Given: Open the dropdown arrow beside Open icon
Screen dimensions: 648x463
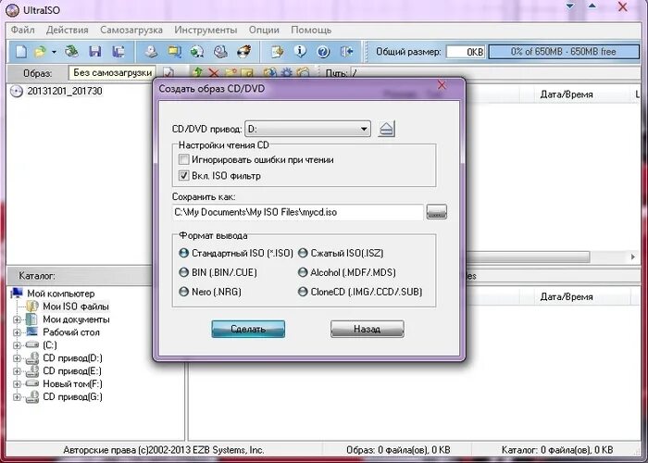Looking at the screenshot, I should click(54, 52).
